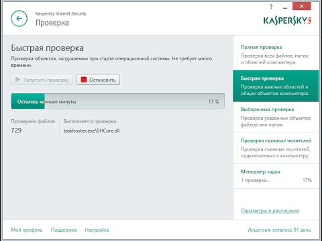This screenshot has height=241, width=322.
Task: Click the Проверено файлов label
Action: point(33,121)
